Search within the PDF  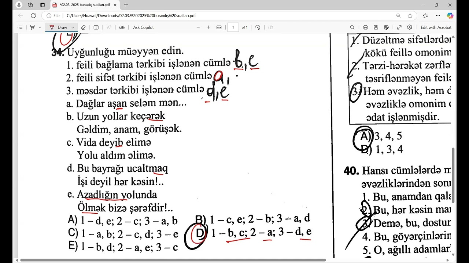pyautogui.click(x=352, y=27)
